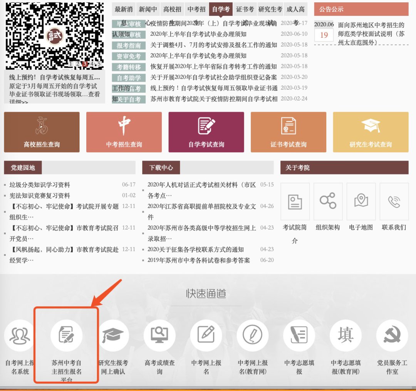Open 【风帆扬起，同心助力】 article
The width and height of the screenshot is (416, 391).
(64, 255)
